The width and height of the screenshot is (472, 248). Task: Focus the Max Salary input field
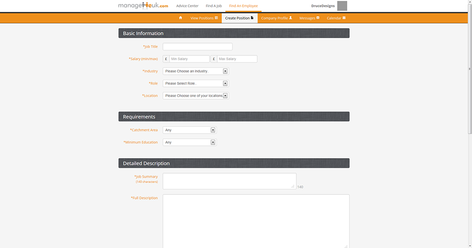pyautogui.click(x=237, y=59)
